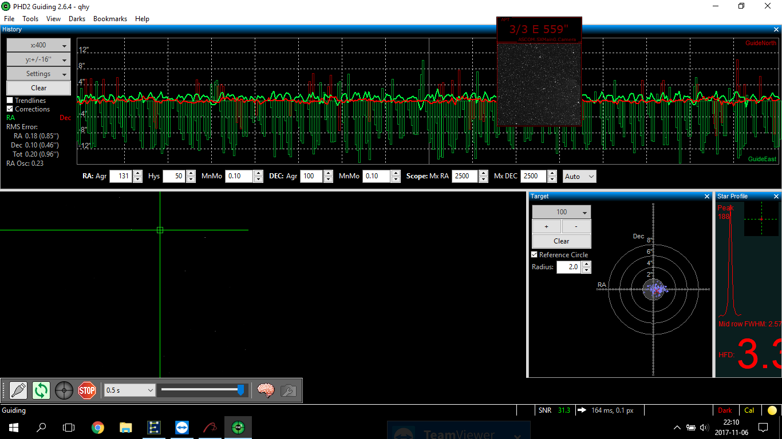Enable the Trendlines checkbox
Screen dimensions: 782x439
10,101
